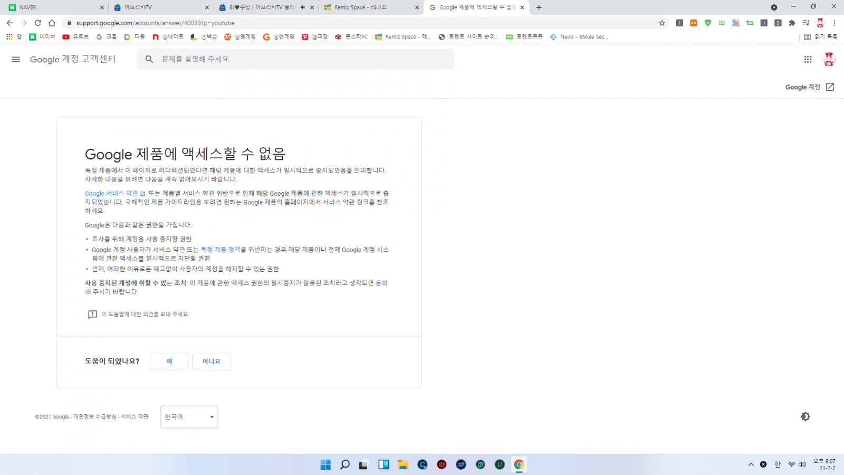Open the Google account avatar in help center
The height and width of the screenshot is (475, 844).
coord(829,59)
